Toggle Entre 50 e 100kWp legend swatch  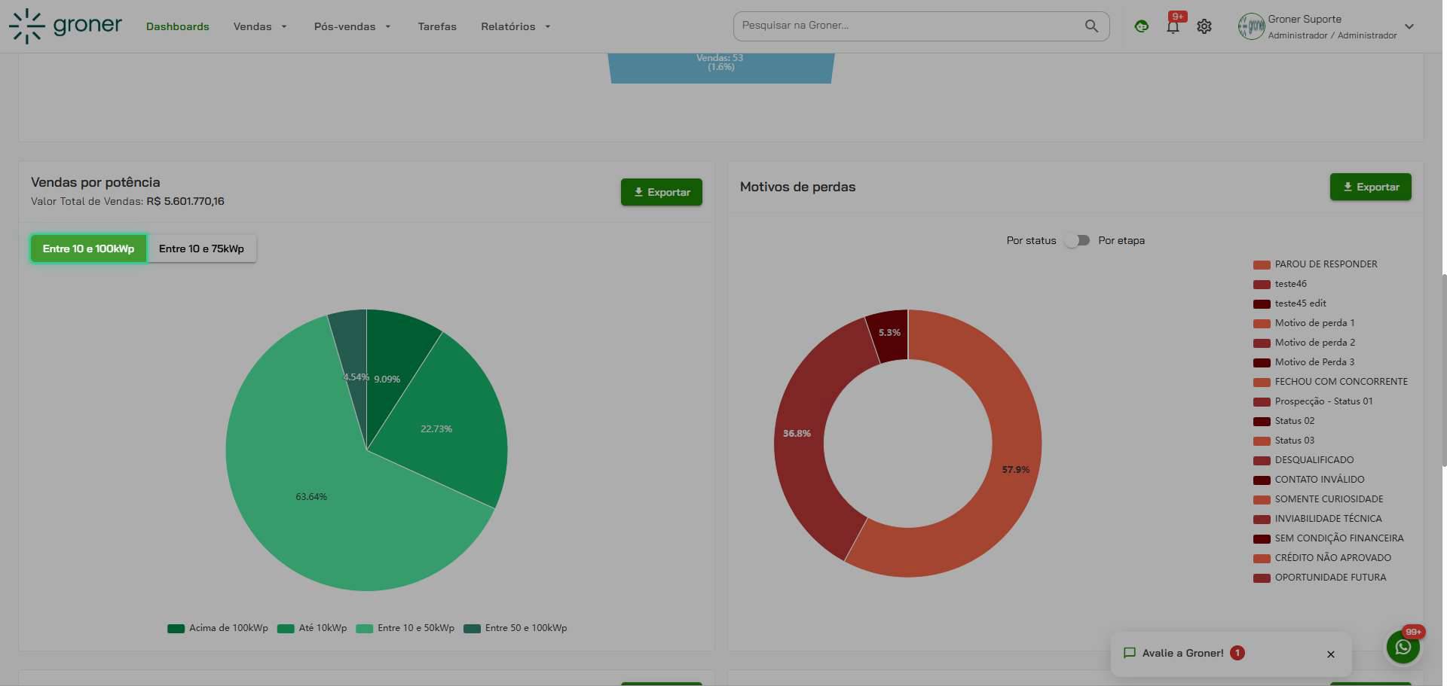tap(472, 629)
